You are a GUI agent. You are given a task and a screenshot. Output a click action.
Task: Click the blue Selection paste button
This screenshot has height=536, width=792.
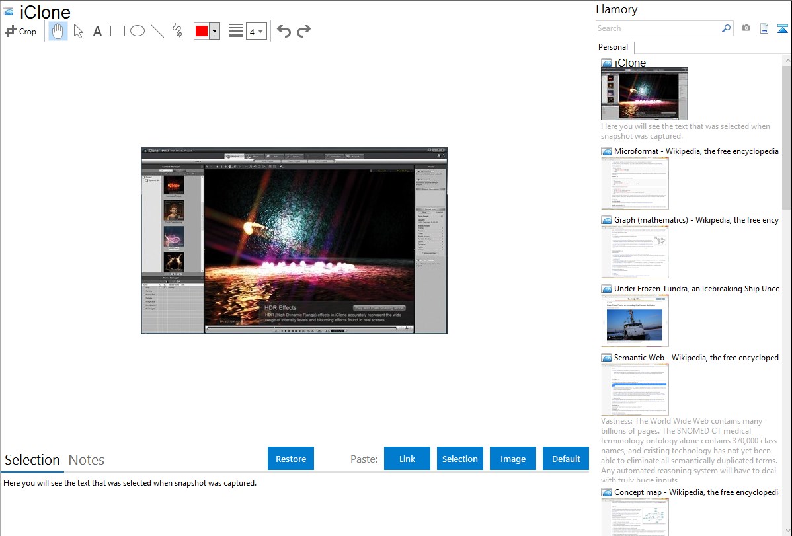(459, 459)
